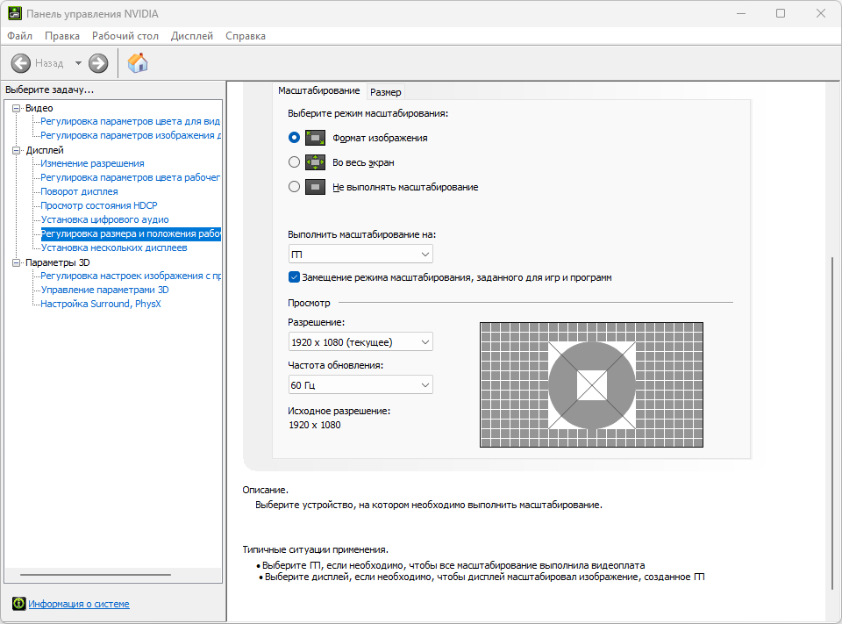Click the aspect ratio scaling mode icon

tap(315, 138)
